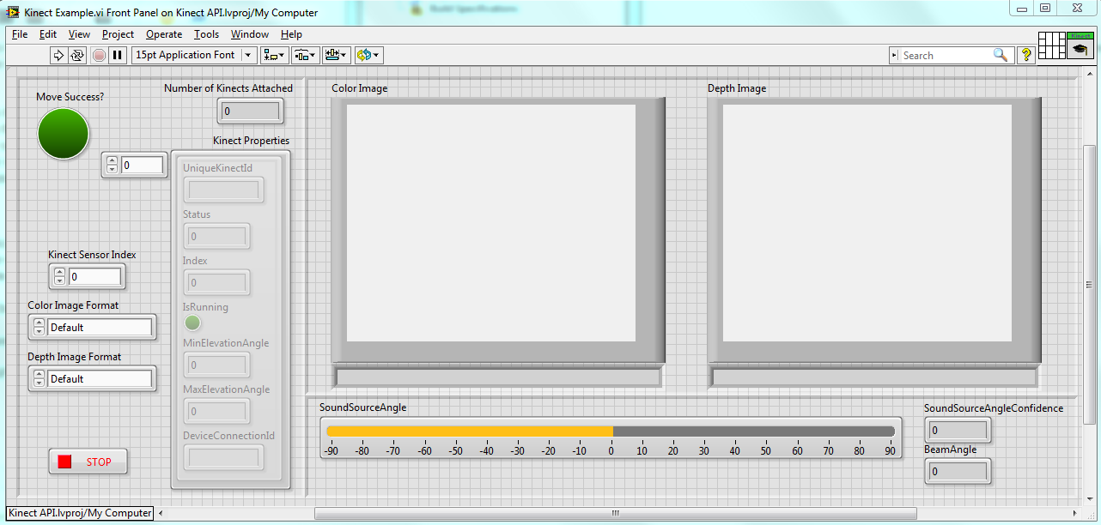The width and height of the screenshot is (1101, 525).
Task: Toggle the Move Success? LED indicator
Action: pyautogui.click(x=64, y=134)
